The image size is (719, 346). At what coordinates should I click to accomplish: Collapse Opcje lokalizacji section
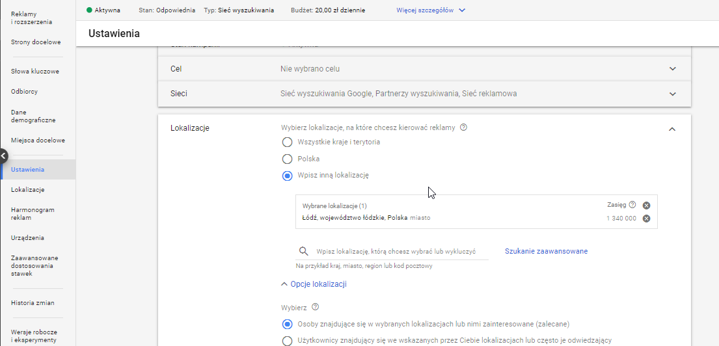coord(314,284)
